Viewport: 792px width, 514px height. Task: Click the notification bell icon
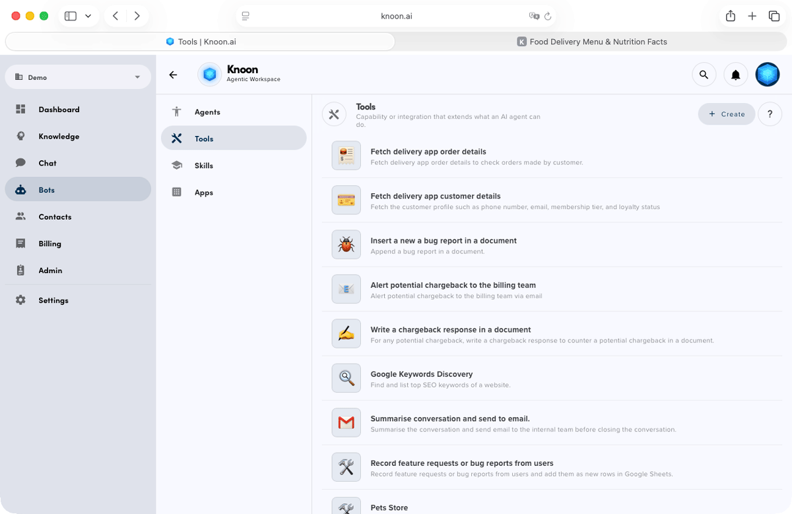[735, 75]
